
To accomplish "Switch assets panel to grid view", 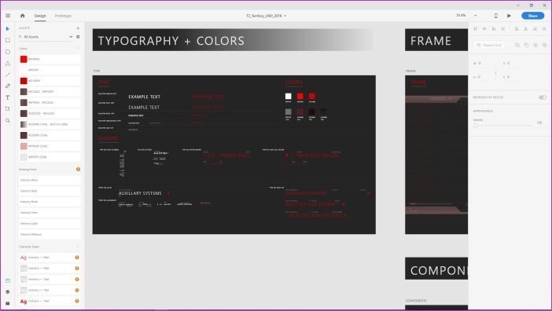I will [78, 37].
